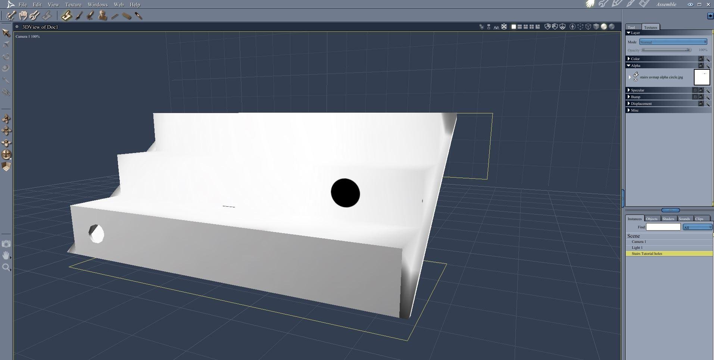Click the brush icon in Alpha row
Viewport: 714px width, 360px height.
tap(707, 66)
